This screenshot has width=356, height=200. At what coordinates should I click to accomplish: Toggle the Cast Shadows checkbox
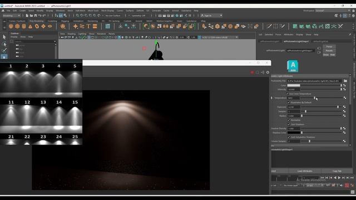click(x=289, y=124)
